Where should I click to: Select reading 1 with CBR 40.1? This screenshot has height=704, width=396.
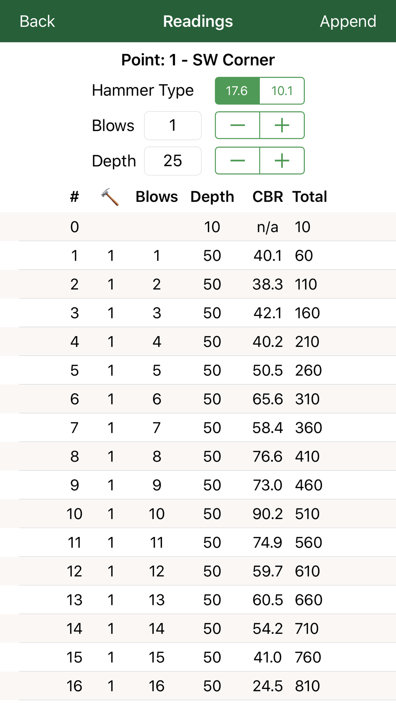click(x=198, y=255)
